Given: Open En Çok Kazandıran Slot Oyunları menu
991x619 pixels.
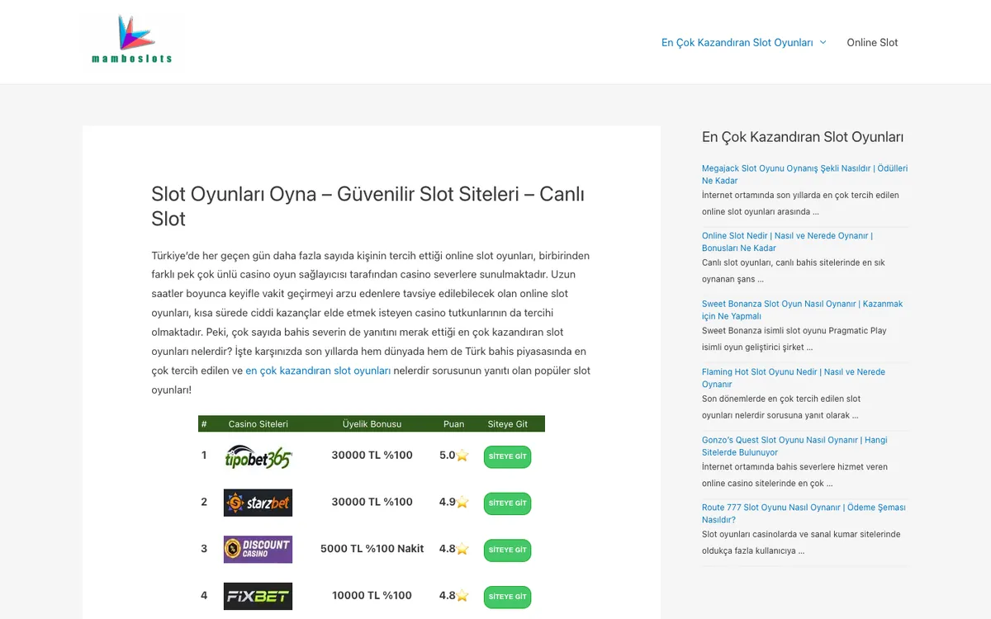Looking at the screenshot, I should [737, 42].
